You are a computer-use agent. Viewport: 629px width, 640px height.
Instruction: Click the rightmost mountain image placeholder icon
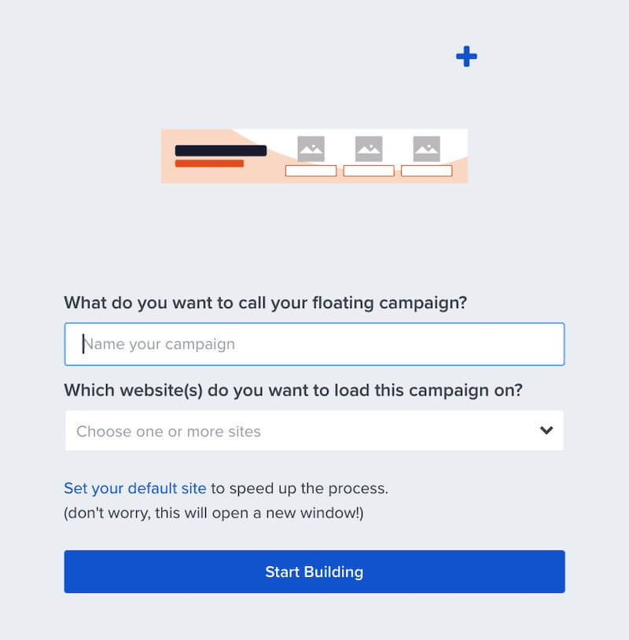426,148
